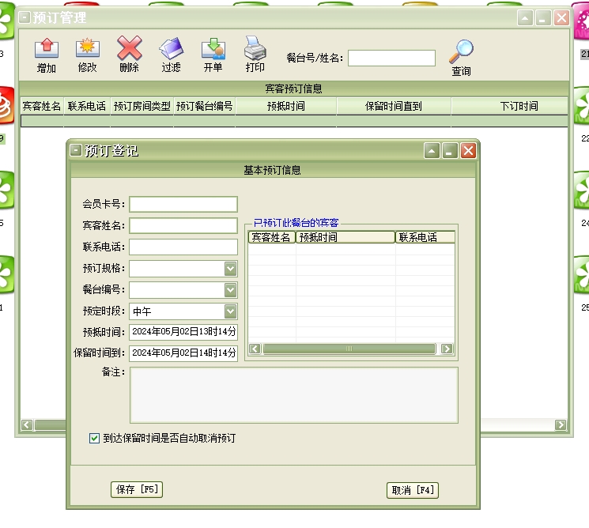The image size is (589, 528).
Task: Expand the 预订规格 dropdown
Action: point(230,269)
